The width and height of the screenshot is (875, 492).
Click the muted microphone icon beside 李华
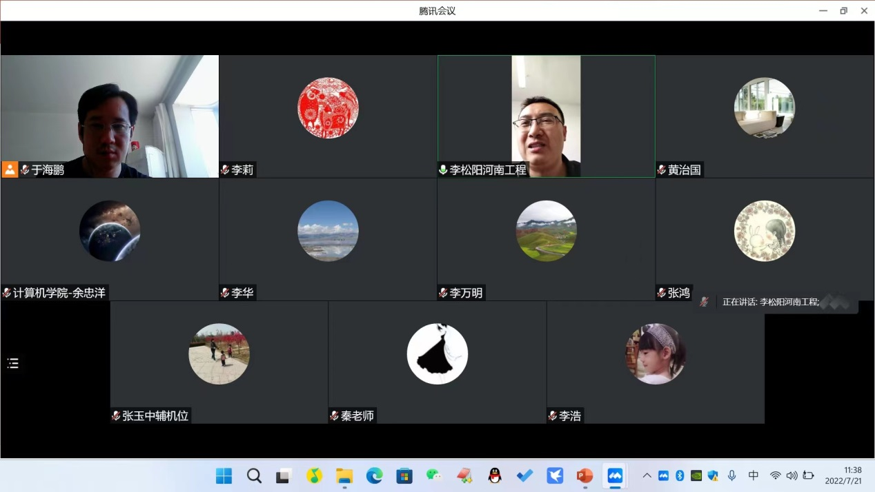click(225, 293)
